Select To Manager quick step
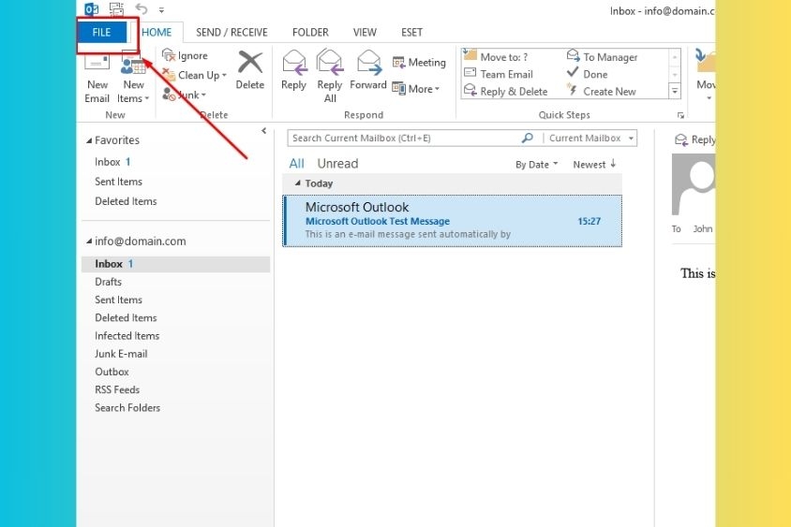The height and width of the screenshot is (527, 791). click(603, 56)
